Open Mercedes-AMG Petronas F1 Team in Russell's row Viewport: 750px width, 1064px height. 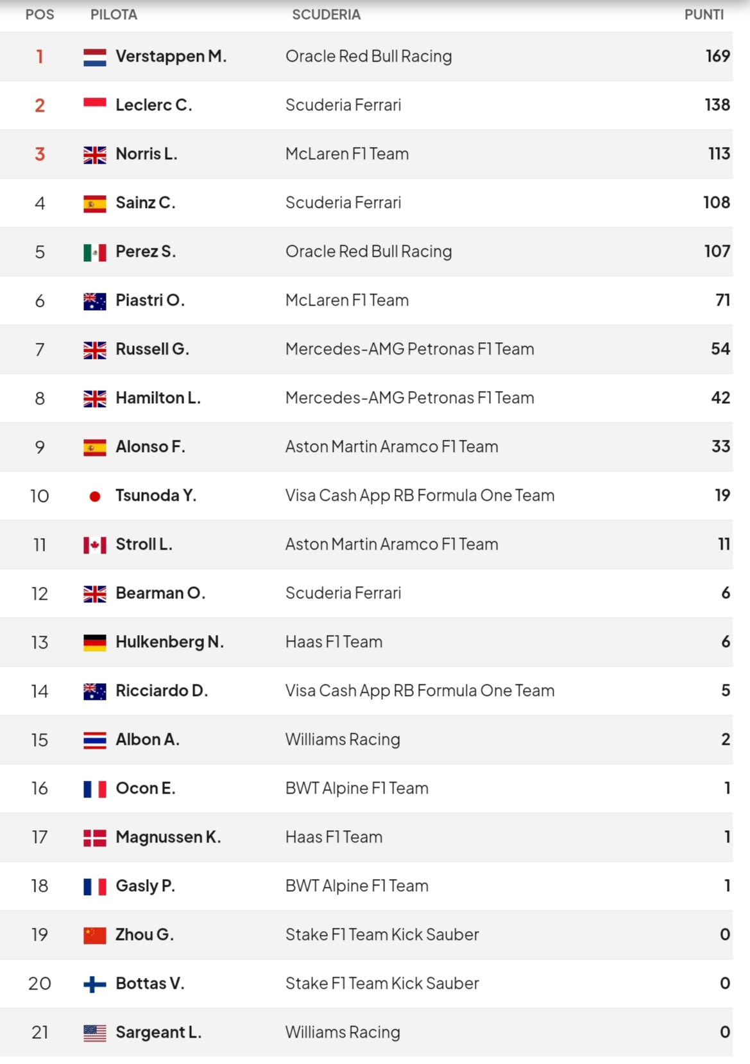409,349
